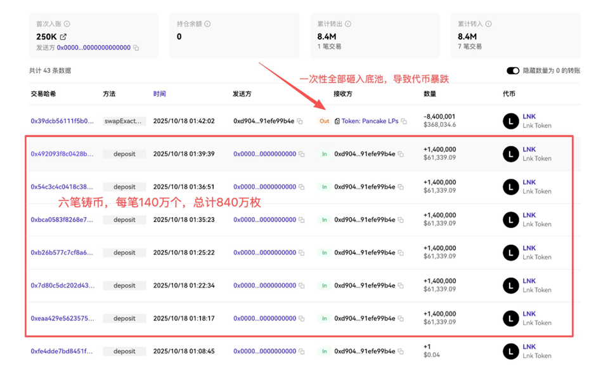Image resolution: width=596 pixels, height=368 pixels.
Task: Click the swapExact method tag
Action: (x=124, y=121)
